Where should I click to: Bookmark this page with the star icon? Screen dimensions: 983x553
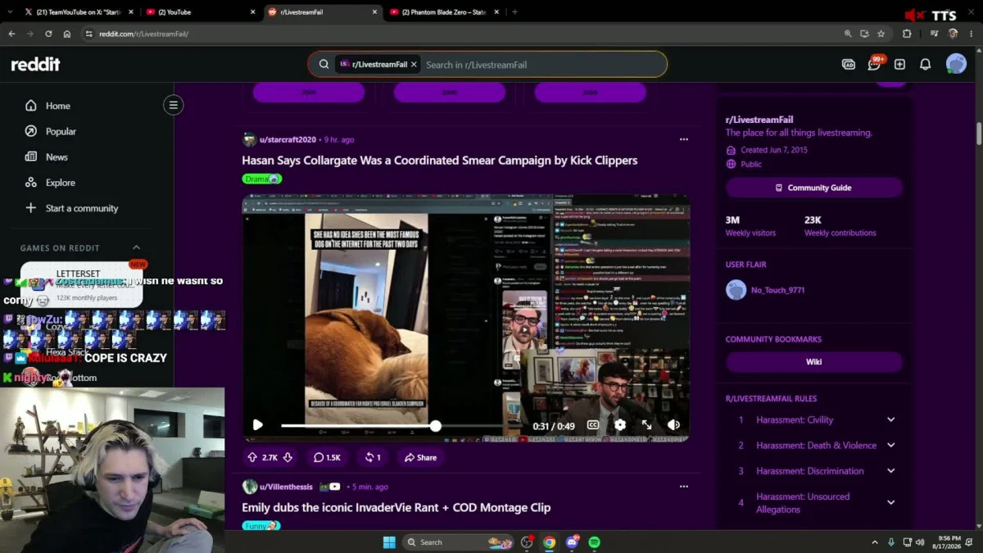click(x=881, y=34)
